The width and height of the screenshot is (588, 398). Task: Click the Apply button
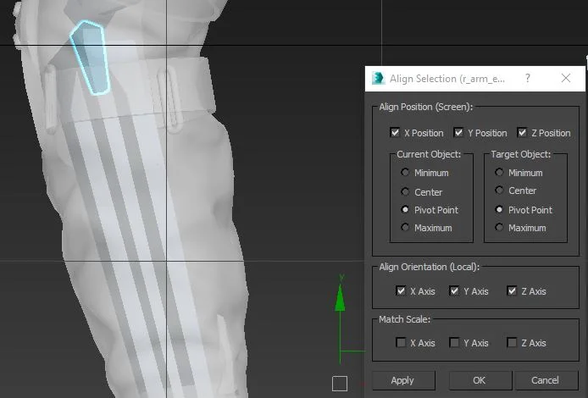tap(403, 380)
